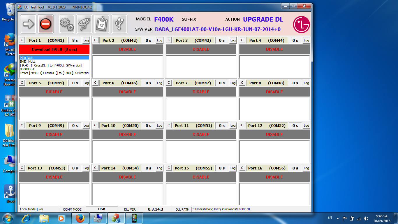The image size is (398, 224).
Task: Switch to the phone app in taskbar
Action: [x=134, y=218]
